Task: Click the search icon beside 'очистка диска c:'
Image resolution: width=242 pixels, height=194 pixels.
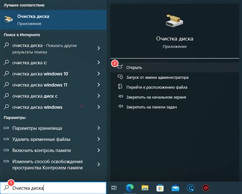Action: 6,62
